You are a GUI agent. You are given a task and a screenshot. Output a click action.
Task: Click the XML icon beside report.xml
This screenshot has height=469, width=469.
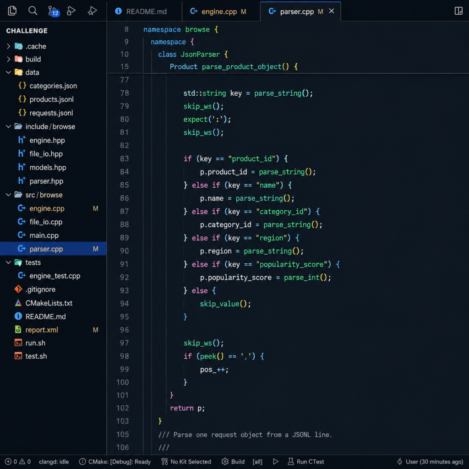pos(18,330)
